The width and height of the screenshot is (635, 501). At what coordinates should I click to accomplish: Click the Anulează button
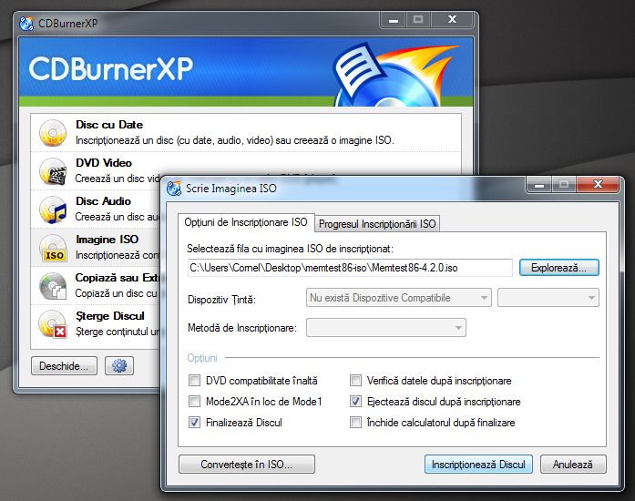click(573, 465)
